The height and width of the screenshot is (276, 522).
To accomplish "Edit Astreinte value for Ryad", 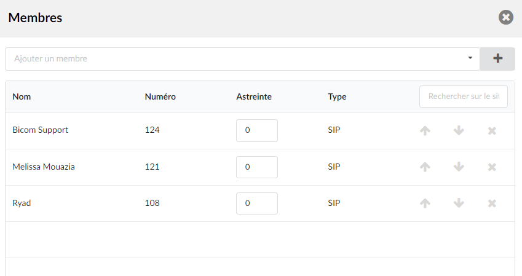I will pos(257,203).
